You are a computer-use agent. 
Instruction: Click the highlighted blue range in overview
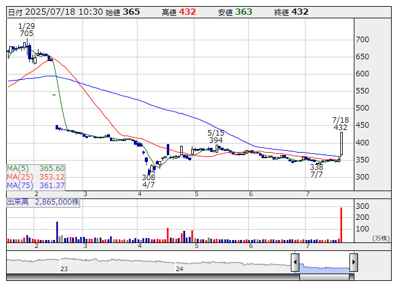(x=324, y=268)
